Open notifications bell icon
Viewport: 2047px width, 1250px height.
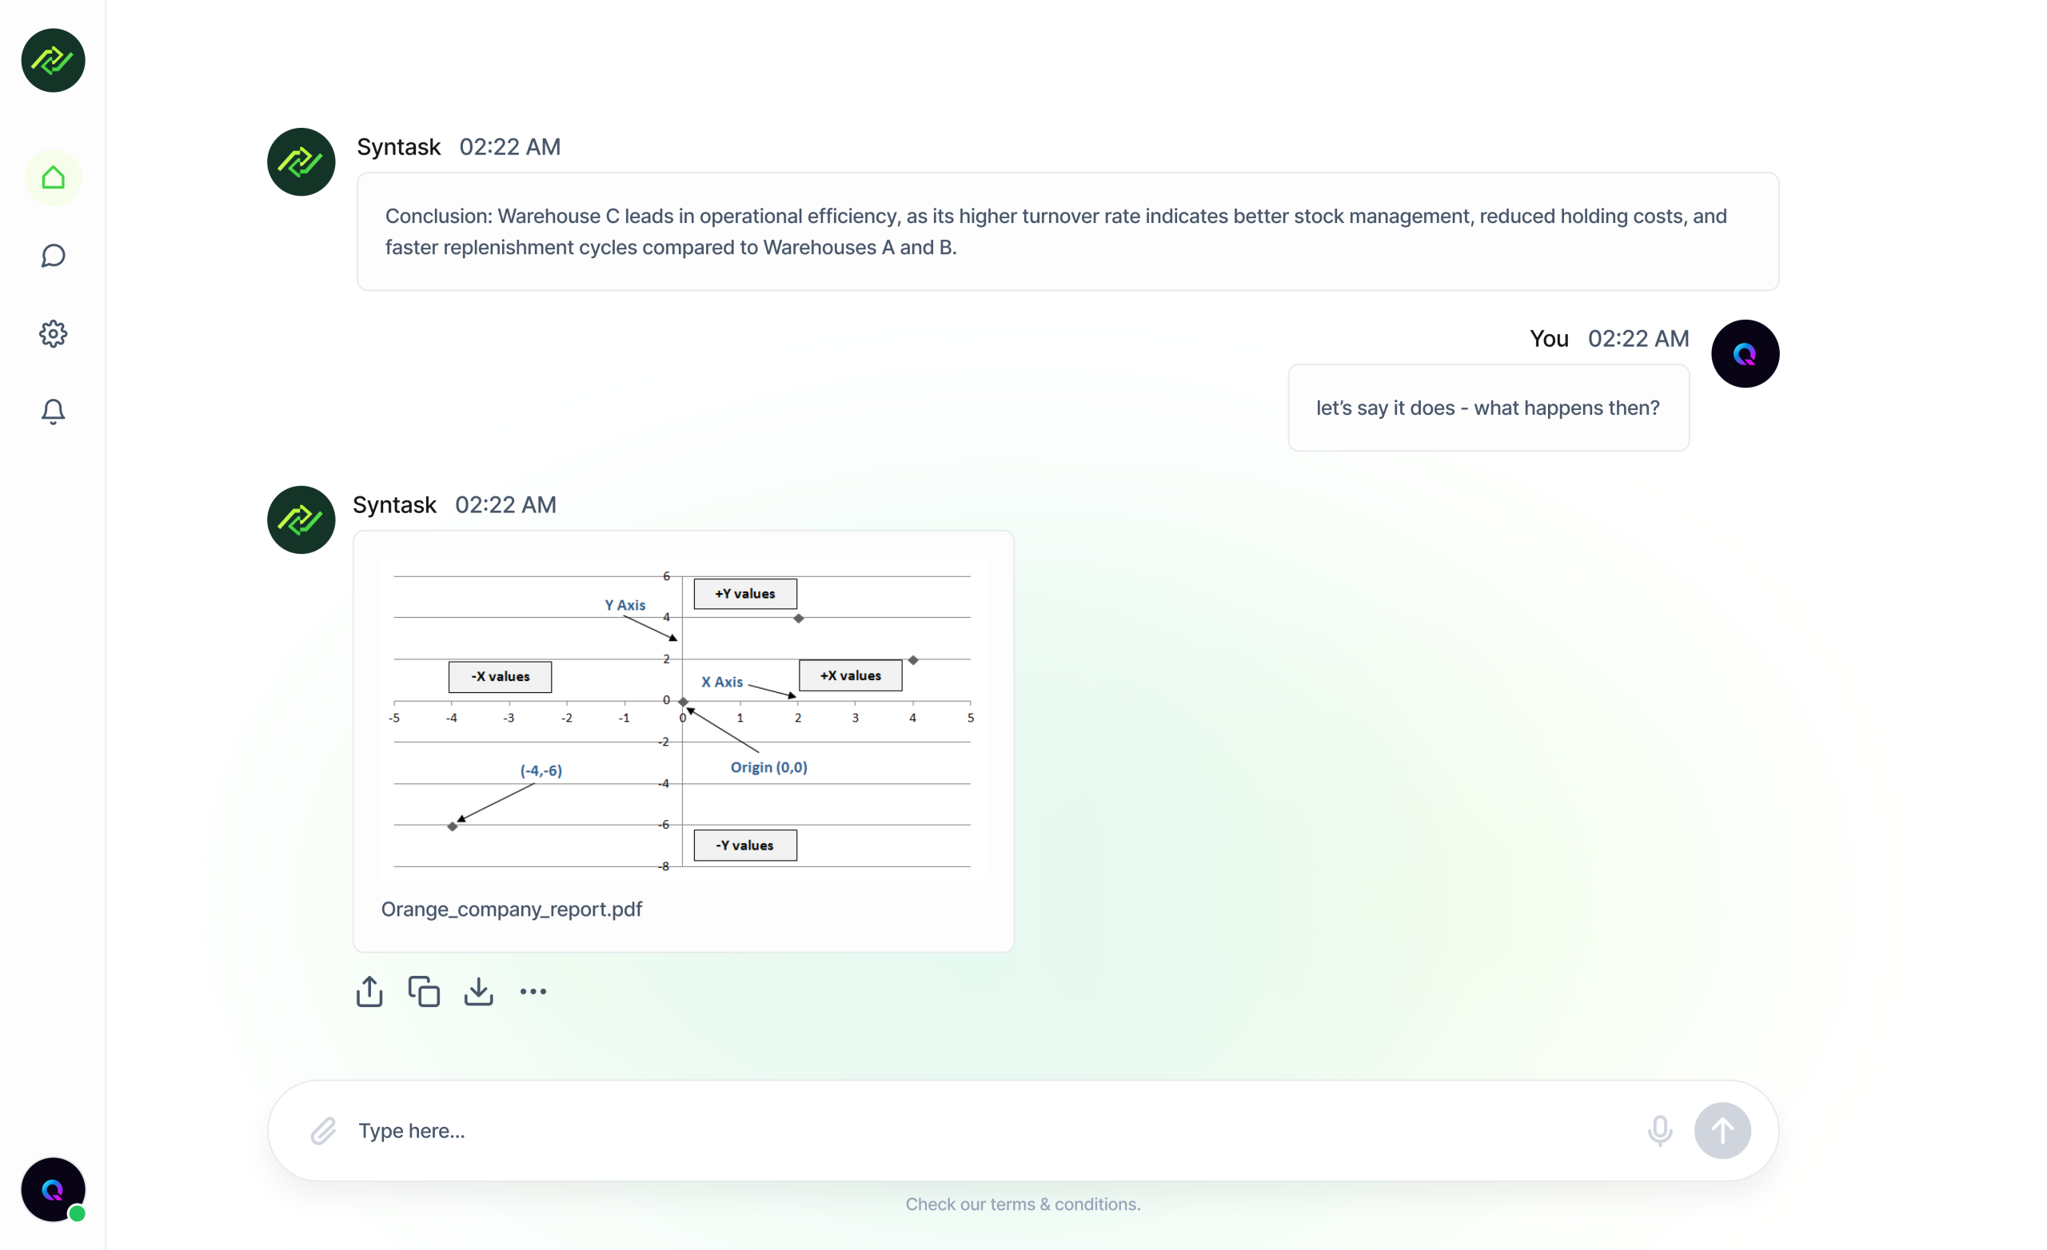[x=53, y=411]
